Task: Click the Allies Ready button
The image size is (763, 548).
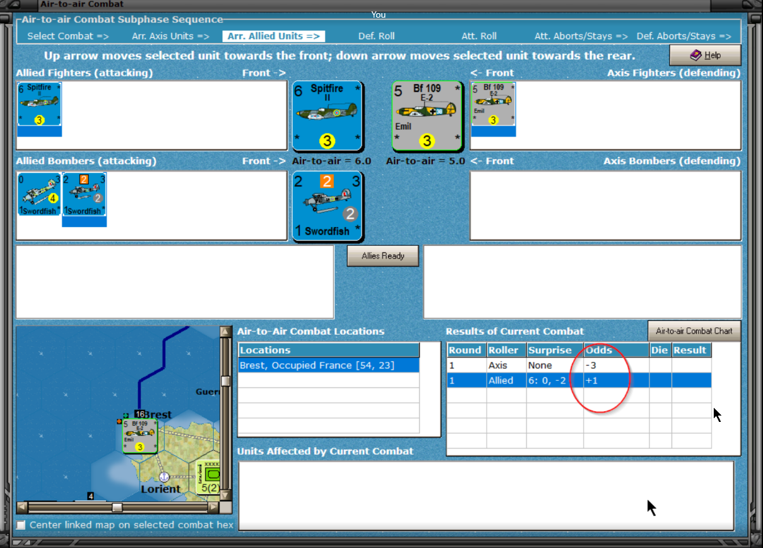Action: pos(383,256)
